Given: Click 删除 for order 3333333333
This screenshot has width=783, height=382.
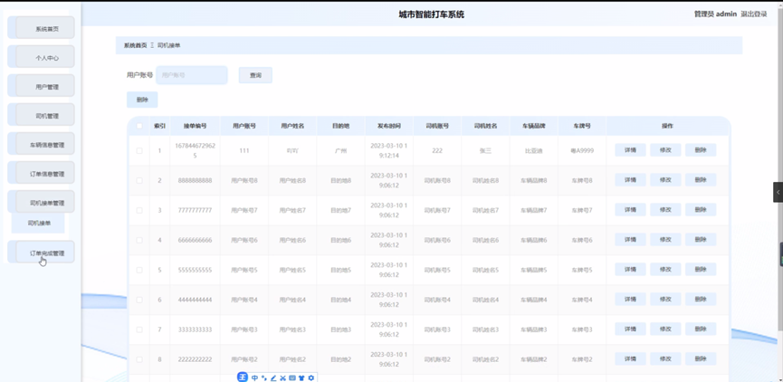Looking at the screenshot, I should (x=701, y=329).
